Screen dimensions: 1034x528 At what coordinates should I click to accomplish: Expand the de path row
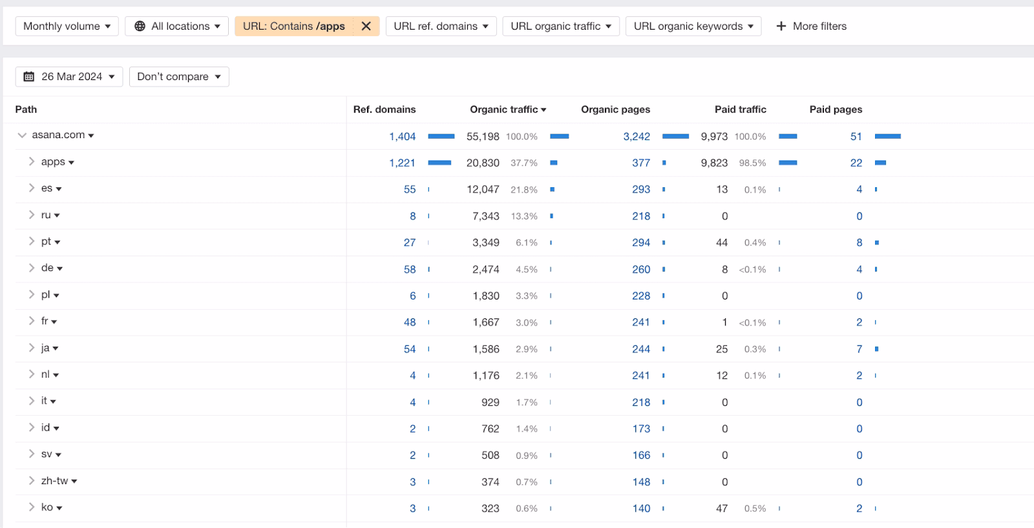31,268
